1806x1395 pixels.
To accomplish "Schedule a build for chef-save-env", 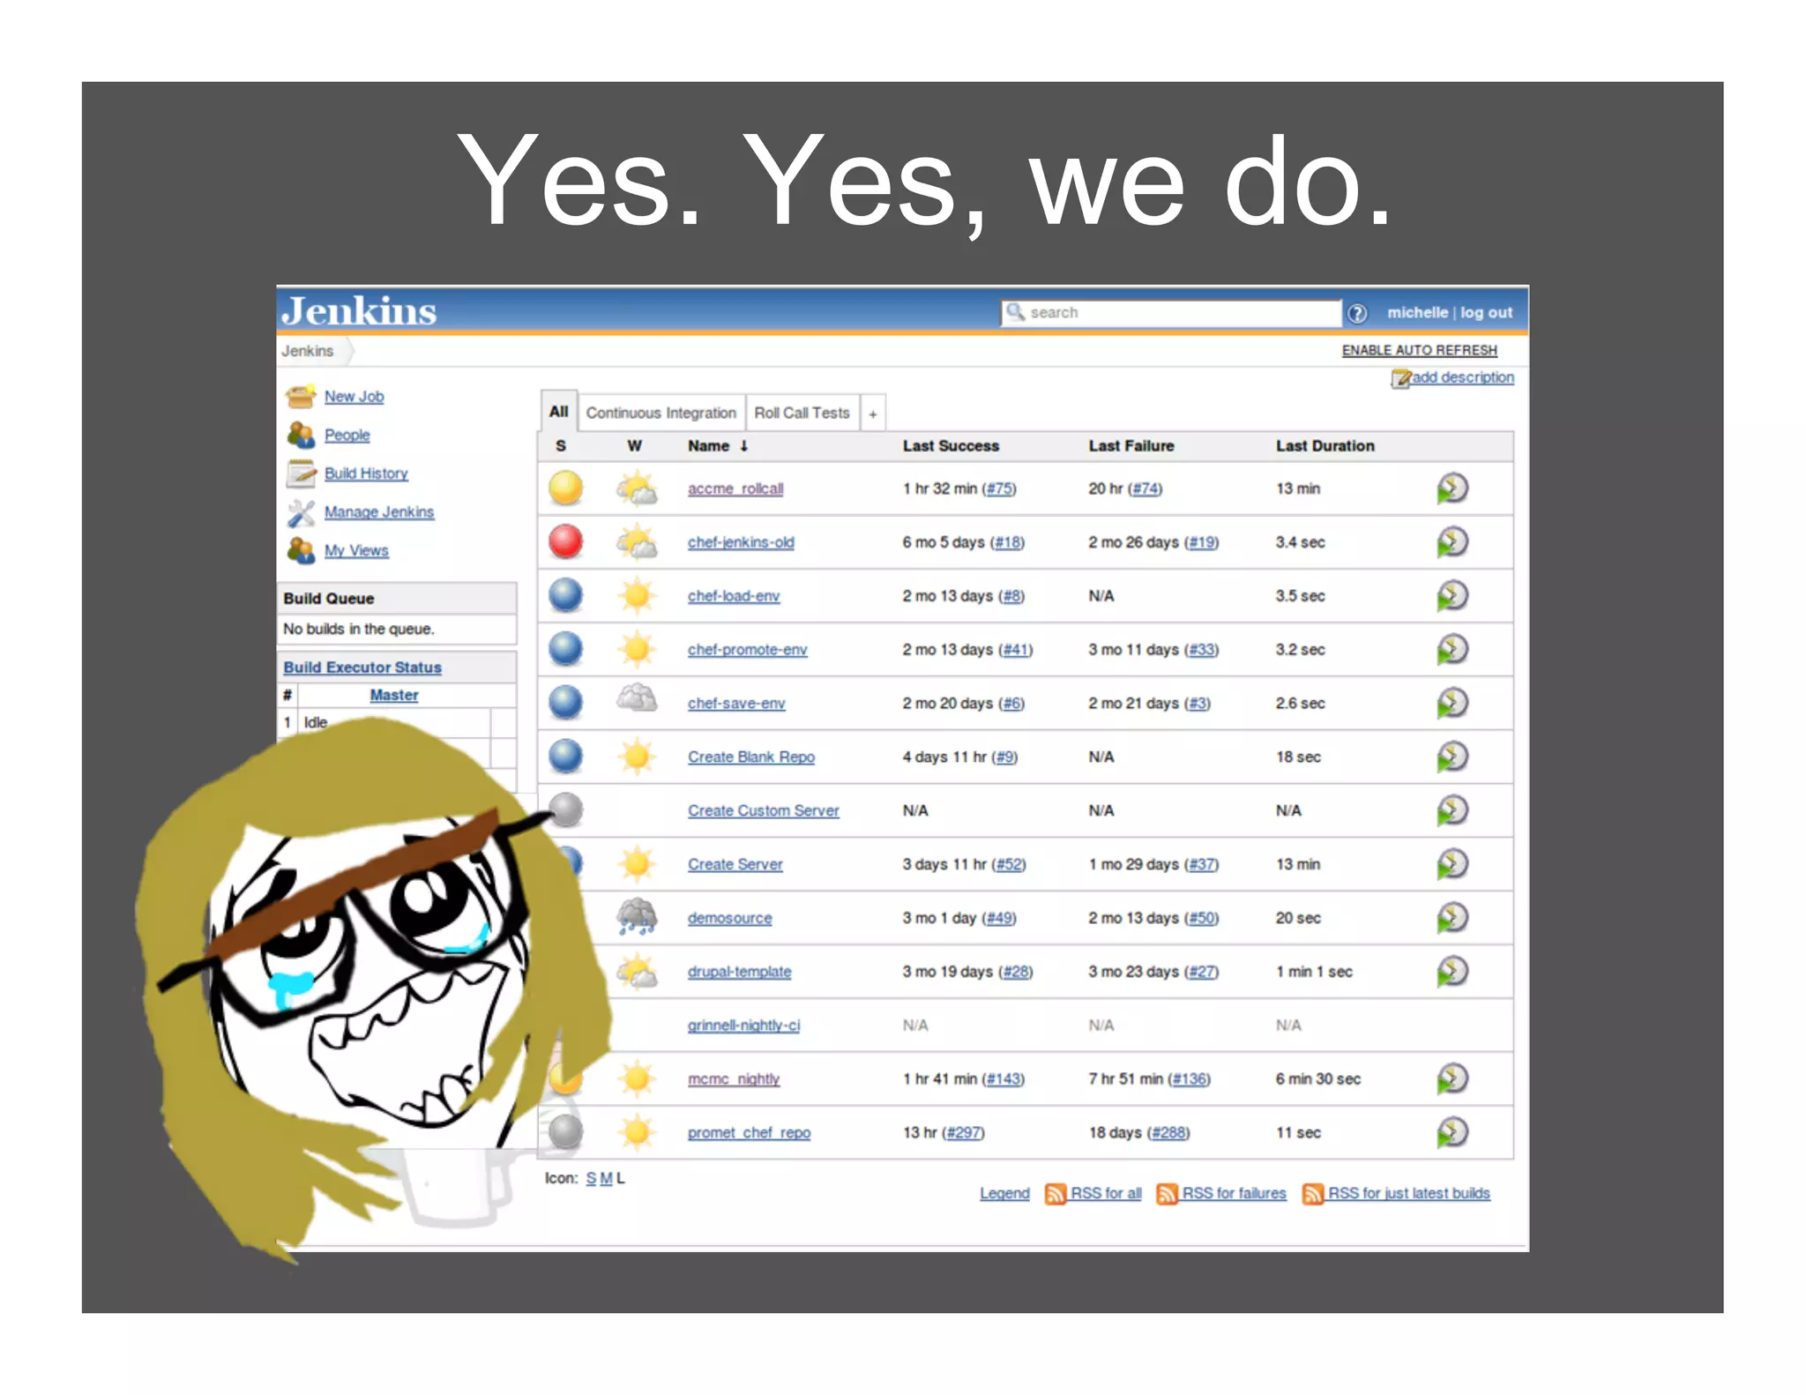I will [1452, 704].
